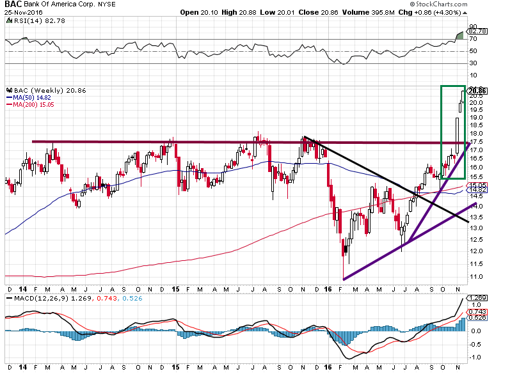Click the green up-triangle beside the Chg value
This screenshot has height=376, width=510.
(x=465, y=13)
